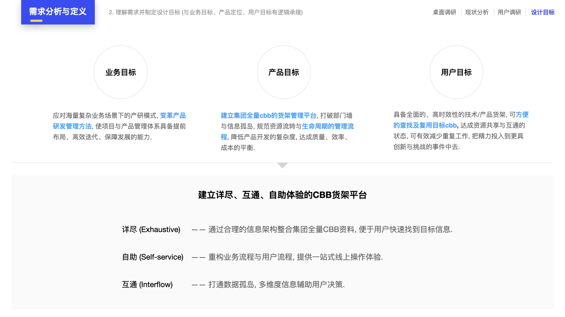Click the heading 建立详尽、互通、自助体验的CBB货架平台
The width and height of the screenshot is (565, 317).
pyautogui.click(x=282, y=195)
